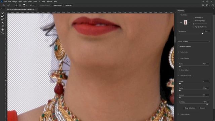Select the Brush tool in left toolbar
The width and height of the screenshot is (215, 121).
pos(2,19)
